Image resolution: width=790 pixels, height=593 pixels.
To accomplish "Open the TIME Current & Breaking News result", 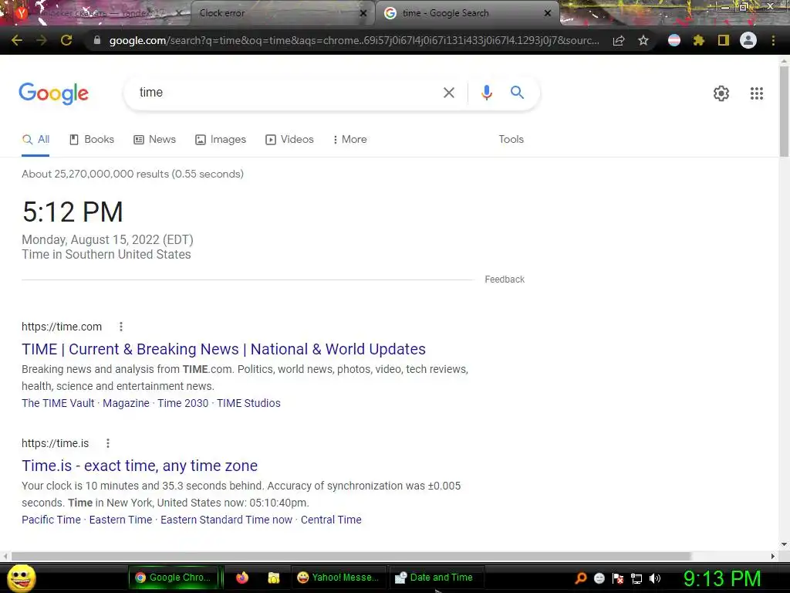I will coord(224,349).
